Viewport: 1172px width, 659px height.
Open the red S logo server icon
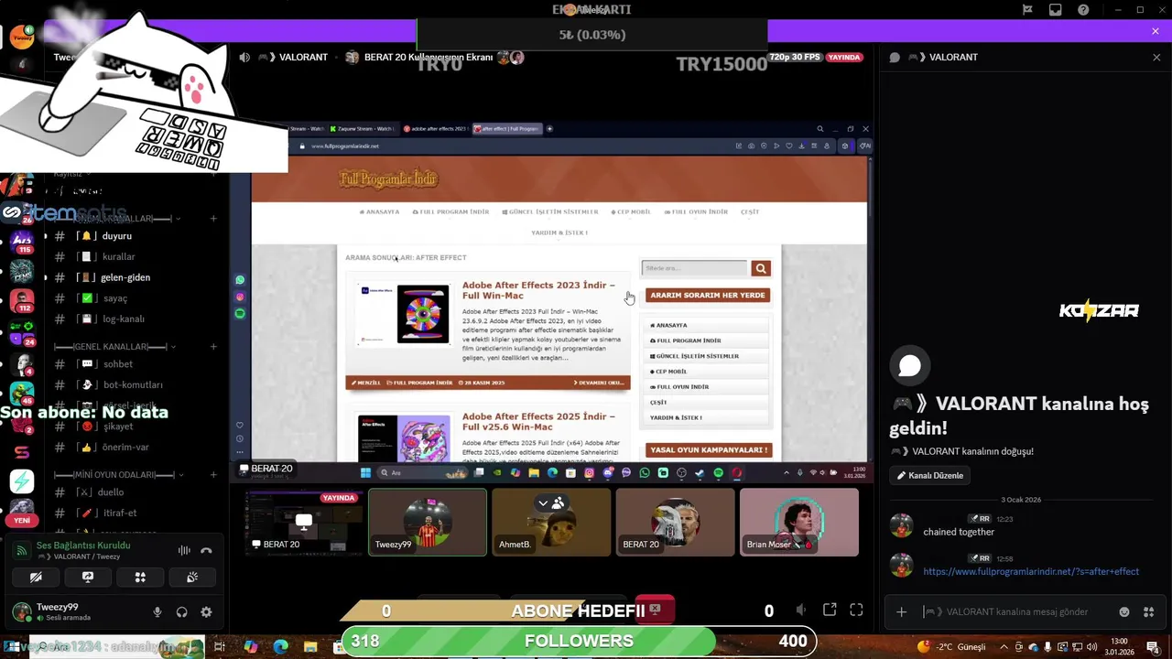[x=22, y=451]
